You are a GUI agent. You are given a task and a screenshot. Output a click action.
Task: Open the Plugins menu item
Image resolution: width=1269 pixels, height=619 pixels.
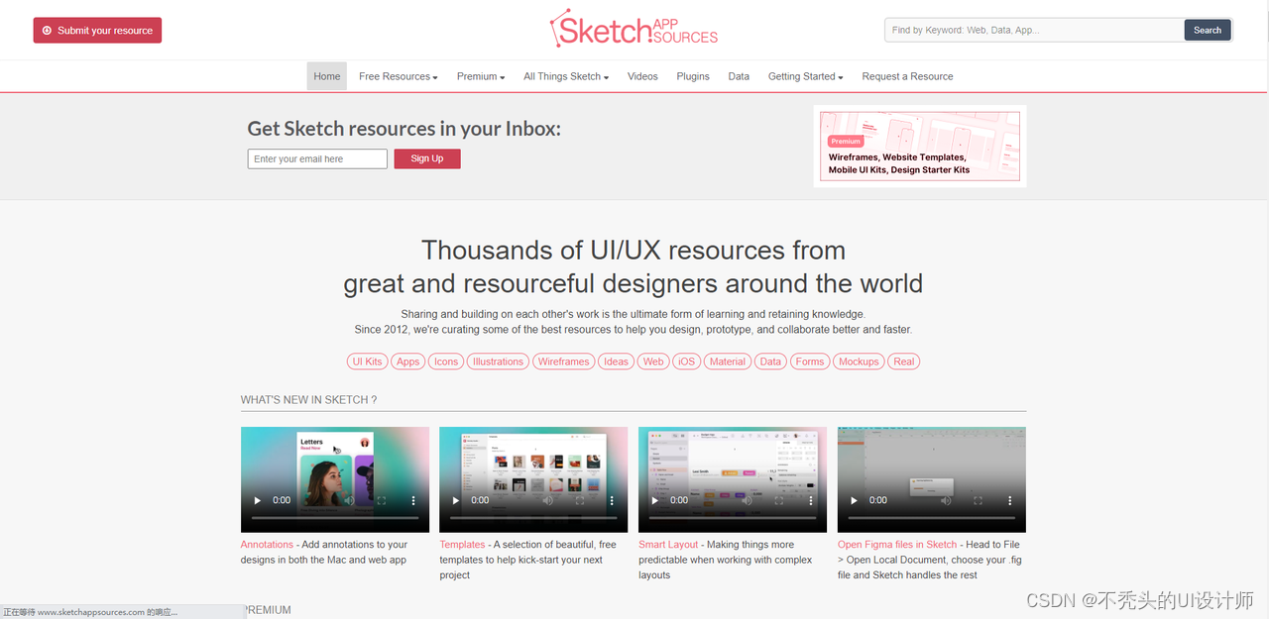693,76
